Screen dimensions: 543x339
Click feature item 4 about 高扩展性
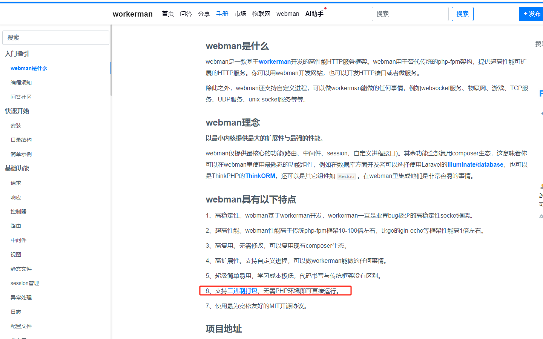pyautogui.click(x=298, y=261)
